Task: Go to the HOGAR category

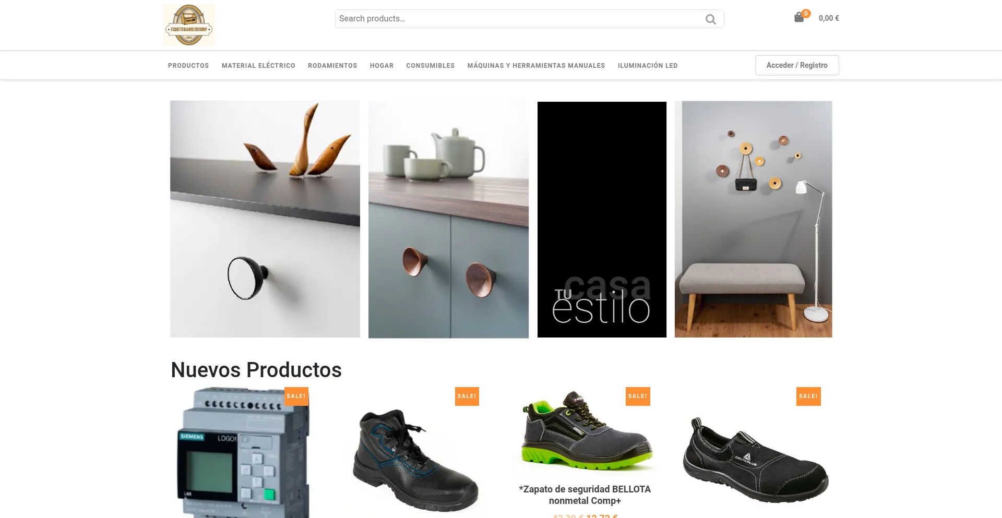Action: point(381,66)
